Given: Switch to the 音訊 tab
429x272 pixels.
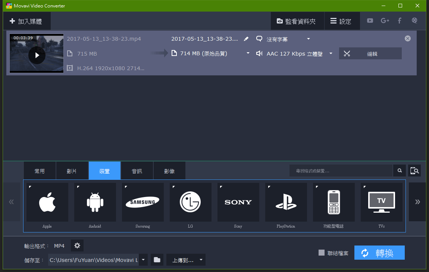Looking at the screenshot, I should point(137,171).
